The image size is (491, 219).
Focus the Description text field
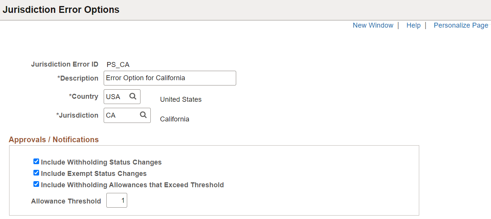click(169, 78)
